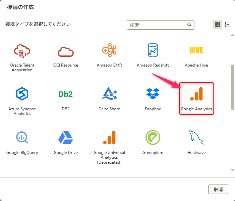Click the Dropbox label text
Viewport: 235px width, 201px height.
click(x=153, y=109)
